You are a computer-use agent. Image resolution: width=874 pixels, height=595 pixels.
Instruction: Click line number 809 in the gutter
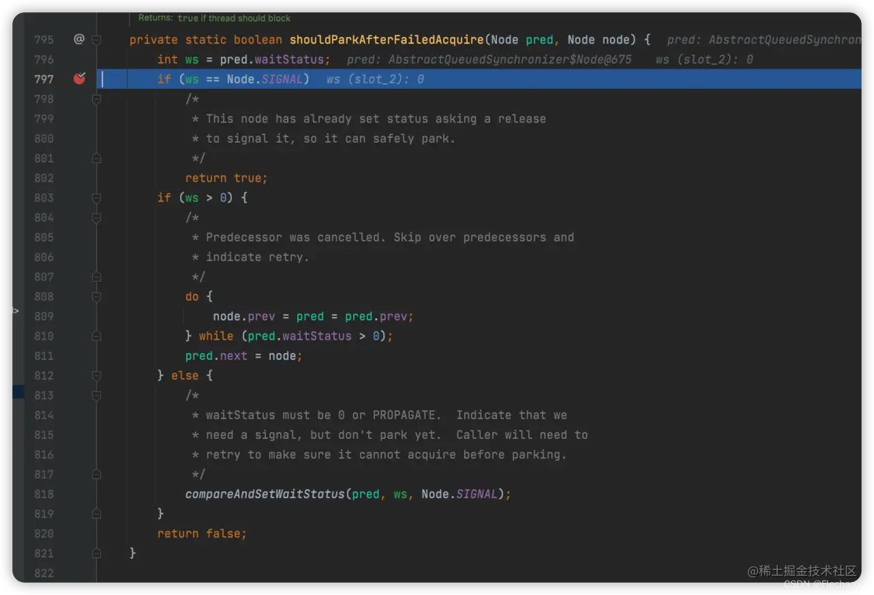pyautogui.click(x=44, y=316)
